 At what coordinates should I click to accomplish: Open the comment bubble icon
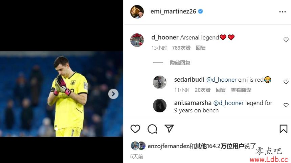point(152,129)
